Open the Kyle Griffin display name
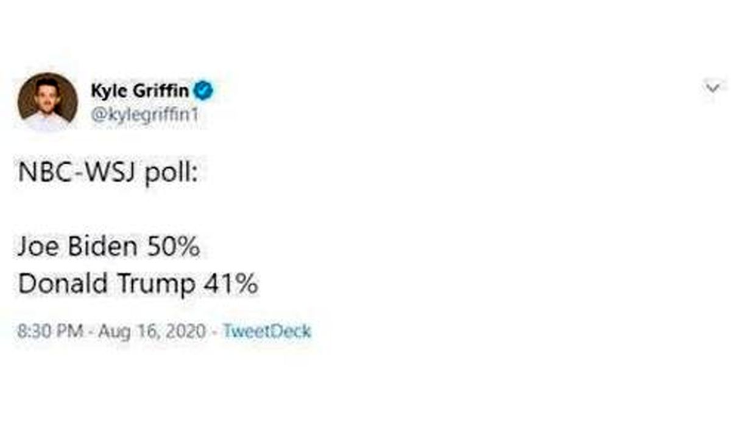 (140, 91)
